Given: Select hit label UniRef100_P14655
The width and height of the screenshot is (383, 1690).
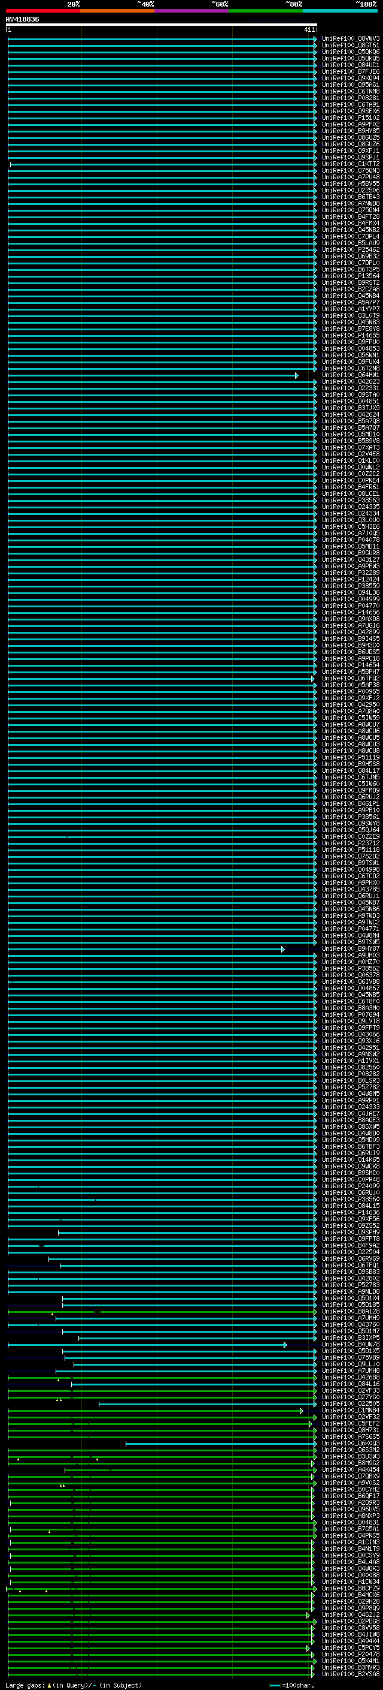Looking at the screenshot, I should pyautogui.click(x=351, y=335).
